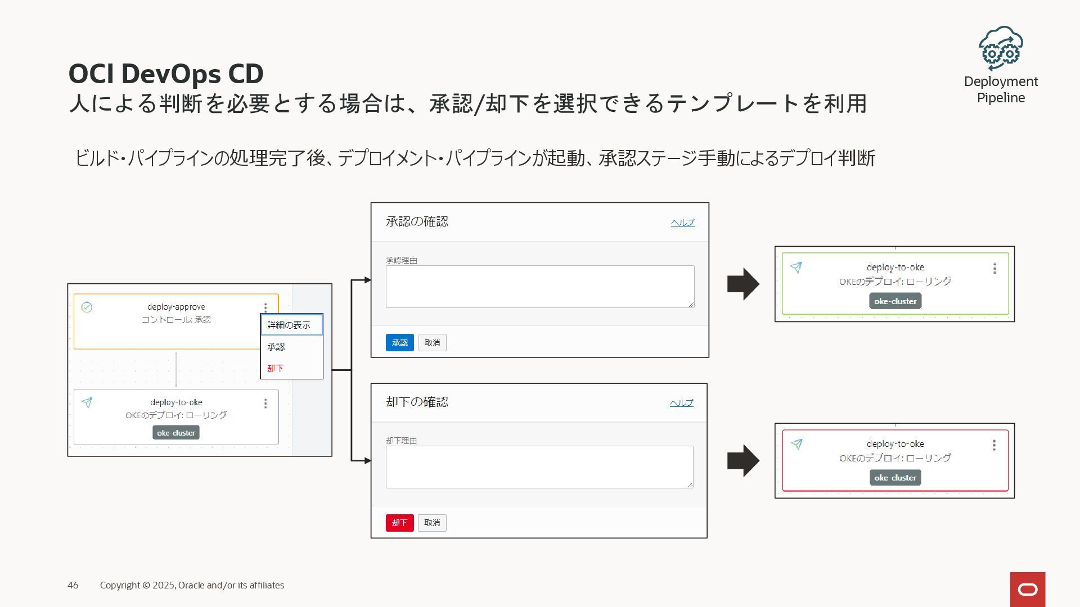Open three-dot menu on deploy-approve stage
Viewport: 1080px width, 607px height.
(x=265, y=307)
